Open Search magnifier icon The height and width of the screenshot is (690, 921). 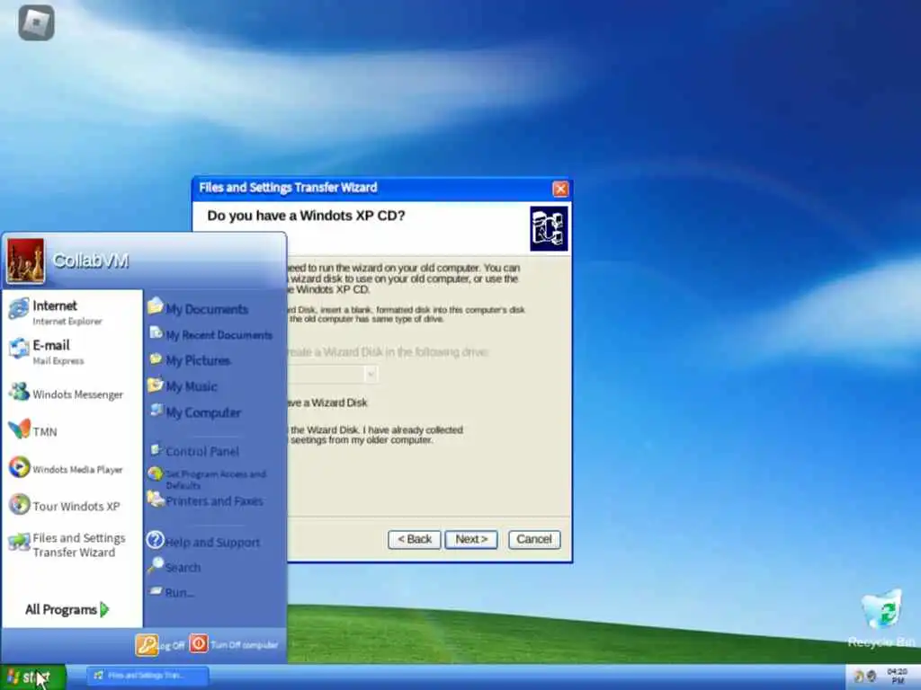155,566
